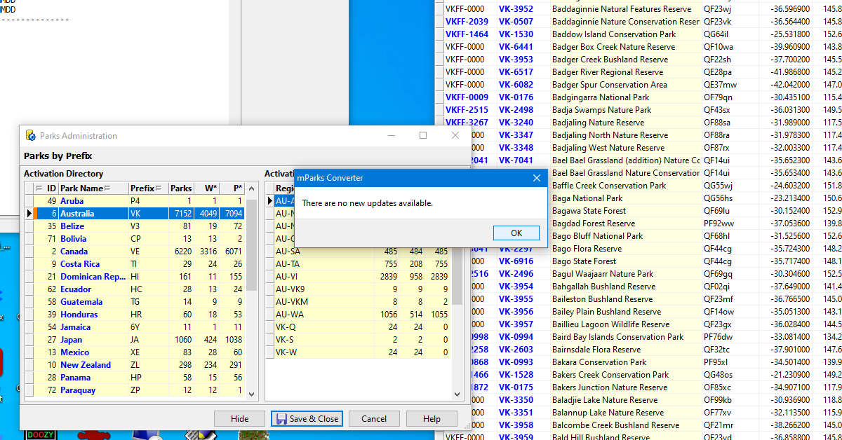
Task: Select AU-TA region row
Action: point(358,264)
